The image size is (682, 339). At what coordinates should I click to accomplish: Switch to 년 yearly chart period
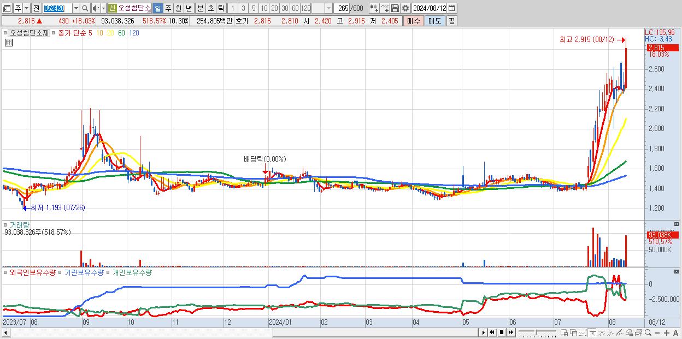[x=189, y=8]
